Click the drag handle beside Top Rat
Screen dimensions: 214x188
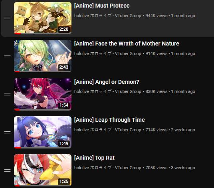7,170
